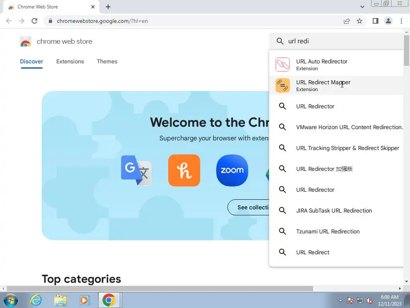Bookmark this page with the star icon
410x308 pixels.
(x=360, y=21)
